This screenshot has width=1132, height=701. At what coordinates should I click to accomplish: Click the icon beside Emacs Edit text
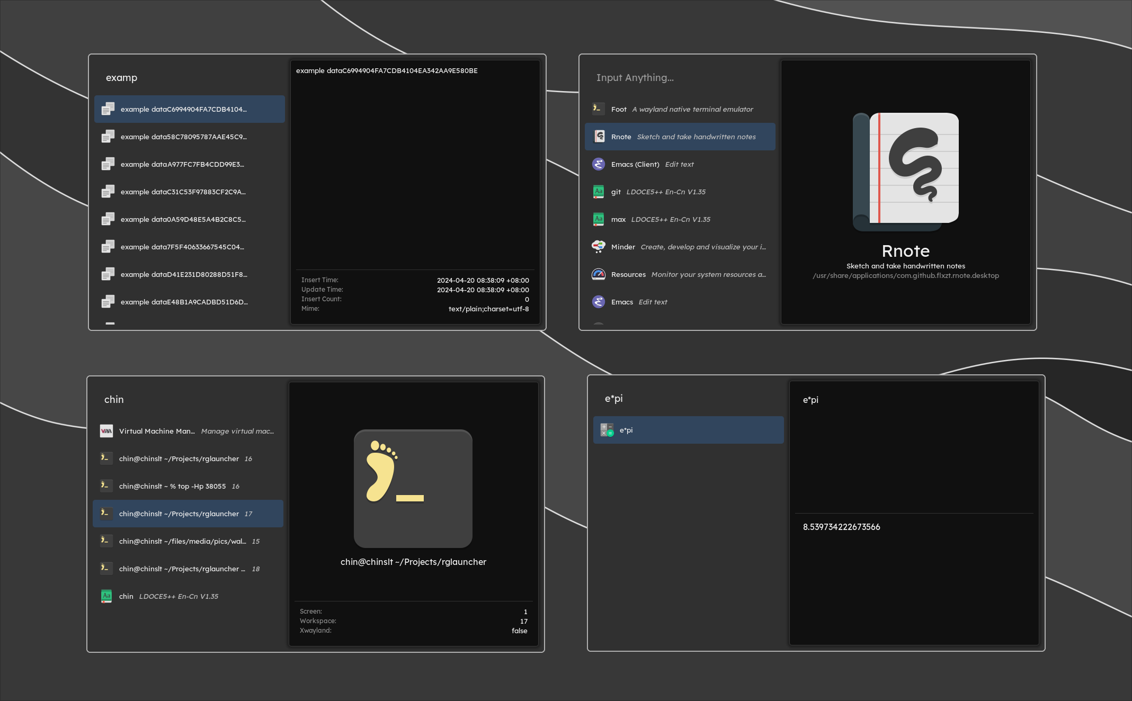[x=599, y=302]
